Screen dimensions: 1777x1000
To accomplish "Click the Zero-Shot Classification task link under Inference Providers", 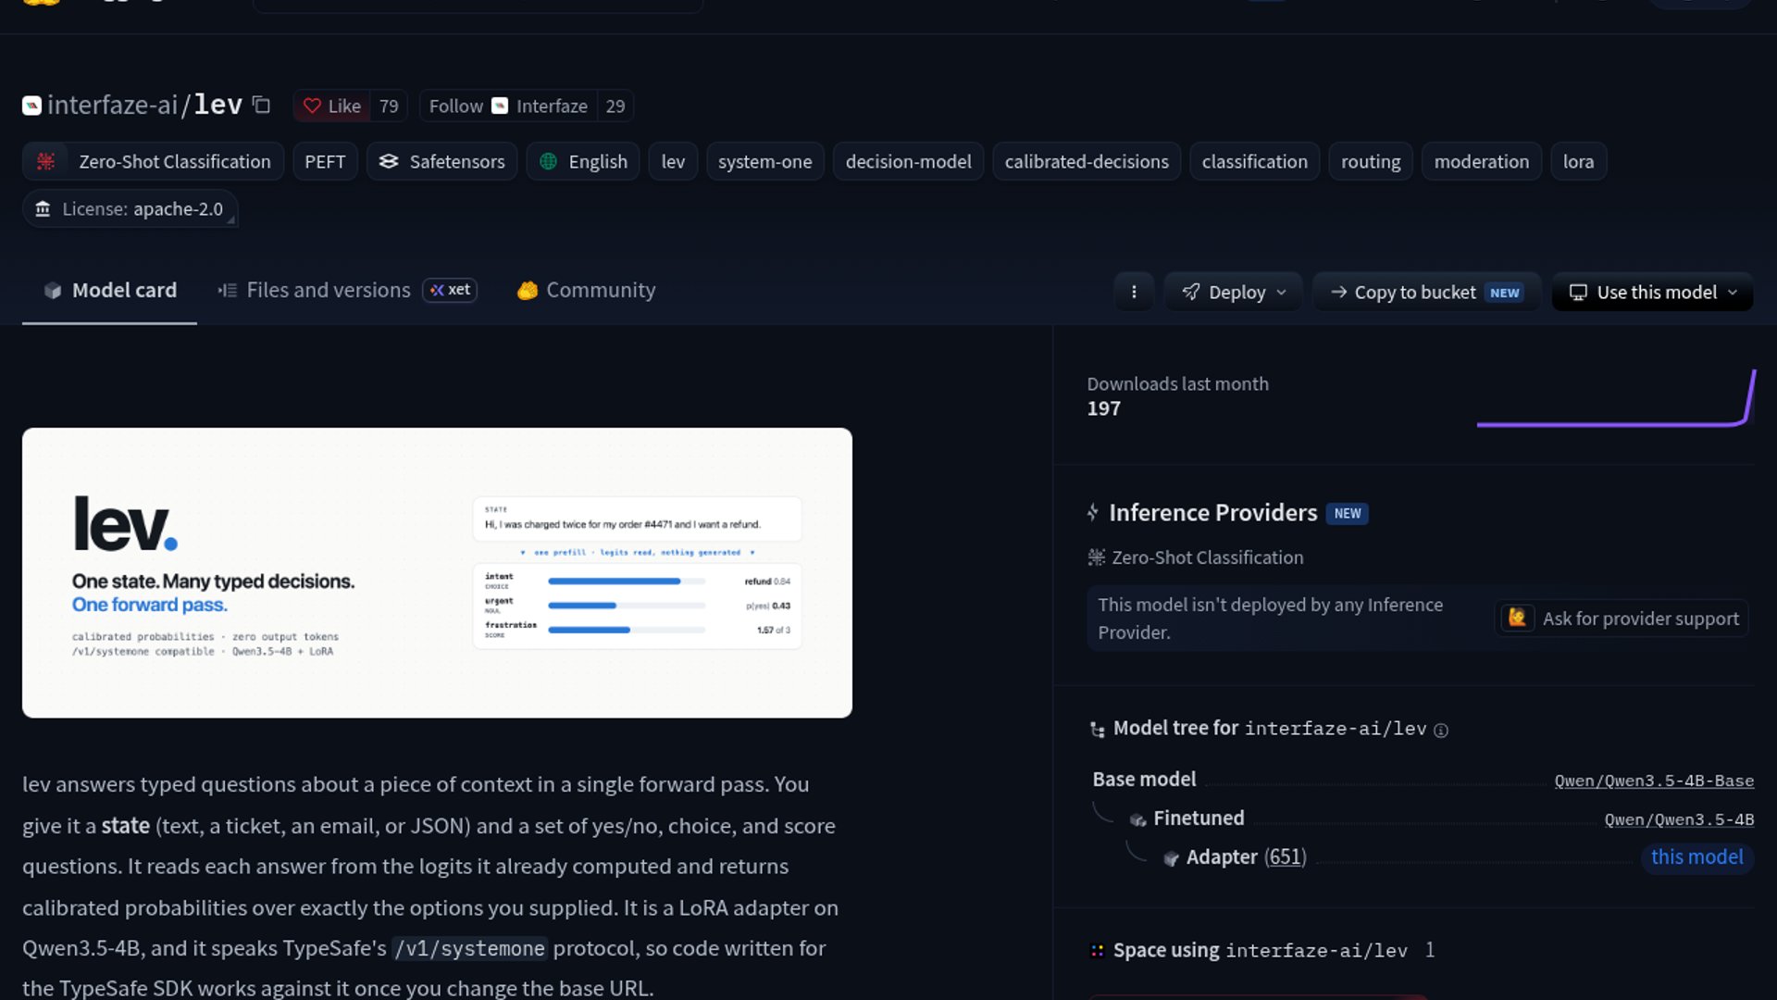I will (1196, 557).
